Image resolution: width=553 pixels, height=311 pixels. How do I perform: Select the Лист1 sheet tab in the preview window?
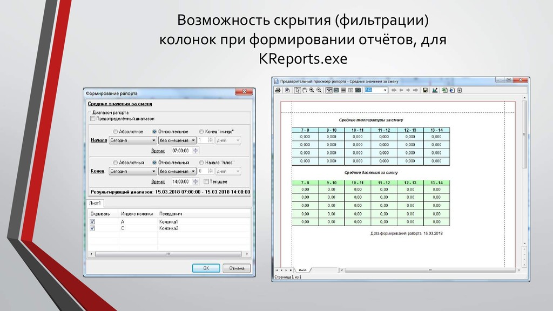point(302,270)
